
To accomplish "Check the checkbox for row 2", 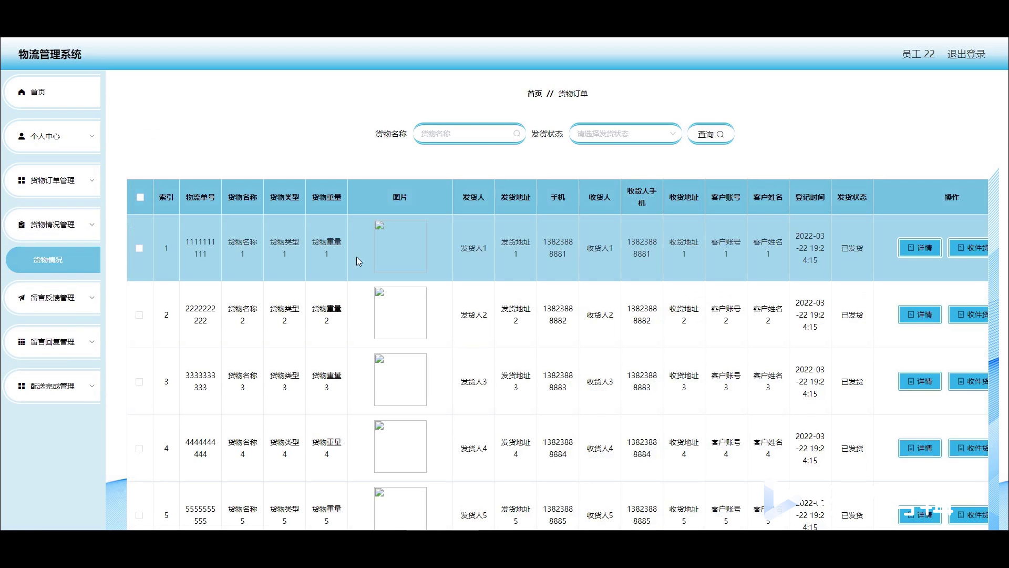I will tap(139, 315).
